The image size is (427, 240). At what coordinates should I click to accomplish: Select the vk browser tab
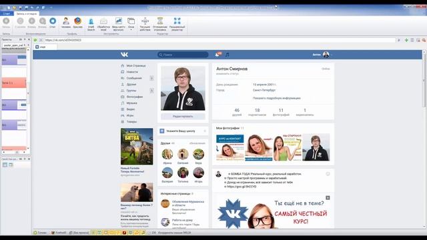[46, 47]
